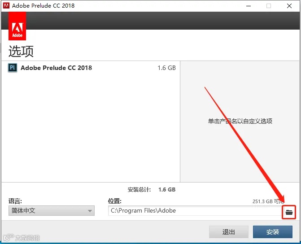Click the 位置 label
Image resolution: width=301 pixels, height=244 pixels.
tap(114, 201)
